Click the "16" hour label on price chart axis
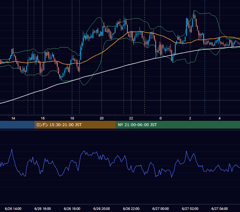This screenshot has width=240, height=212. point(43,118)
